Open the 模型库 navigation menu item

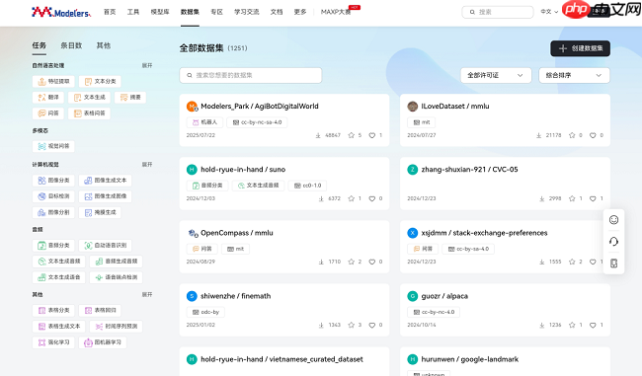click(x=160, y=12)
